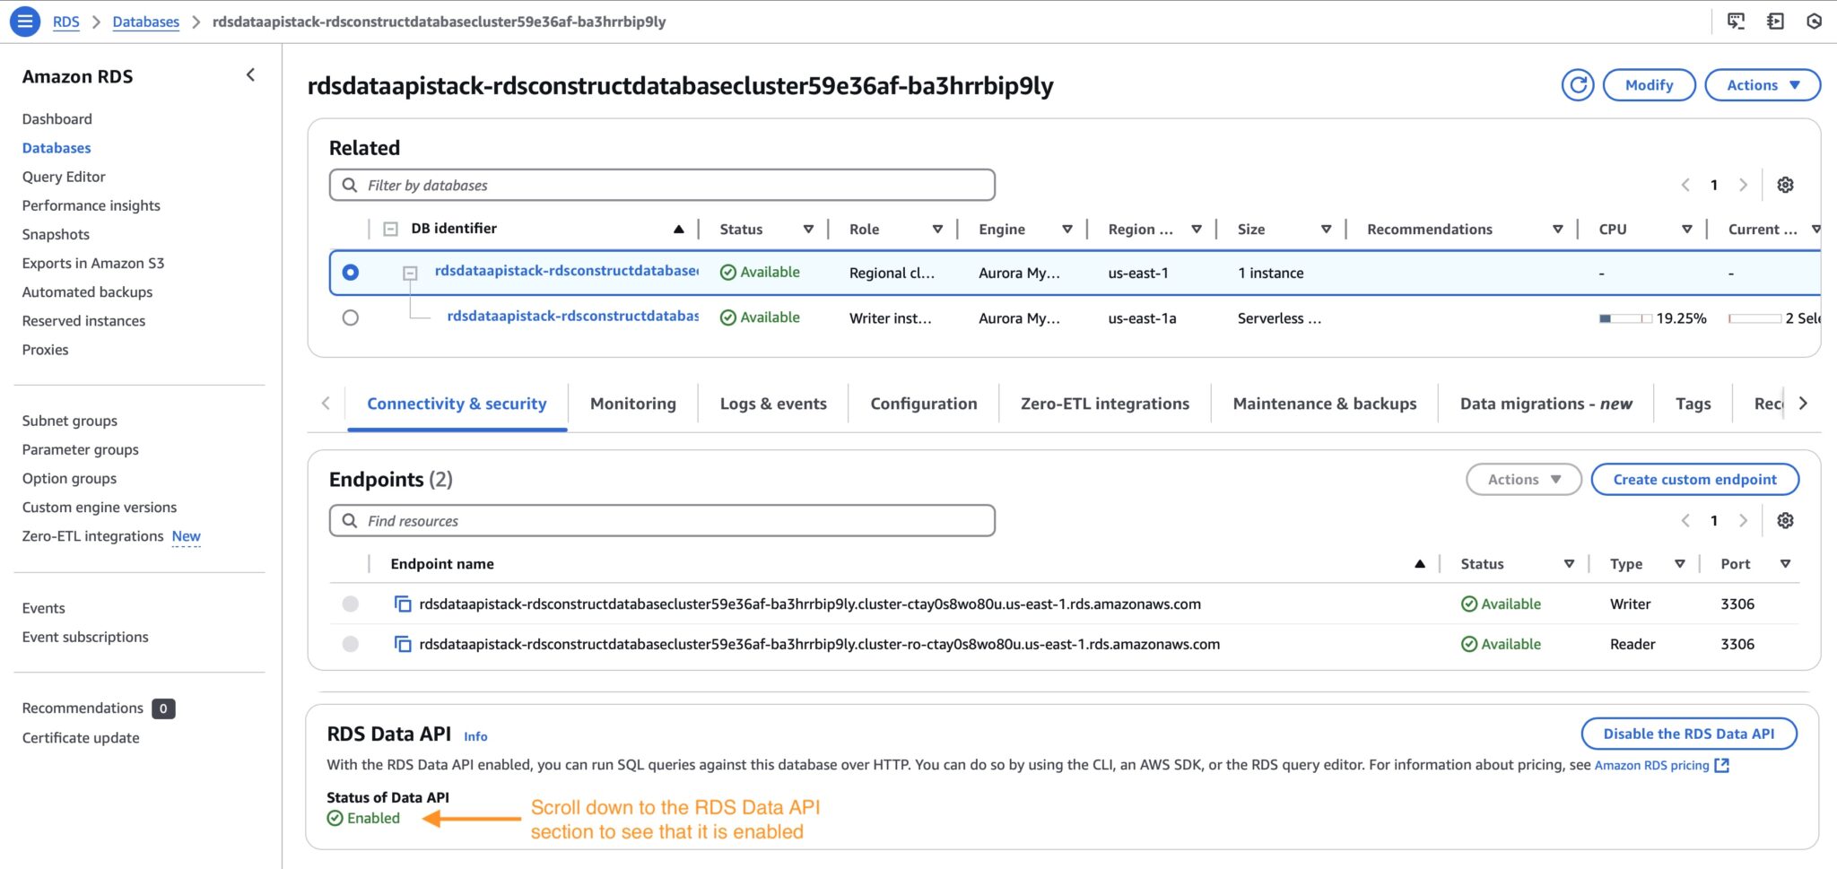Open the Endpoints table preferences gear icon
1837x869 pixels.
click(x=1788, y=520)
